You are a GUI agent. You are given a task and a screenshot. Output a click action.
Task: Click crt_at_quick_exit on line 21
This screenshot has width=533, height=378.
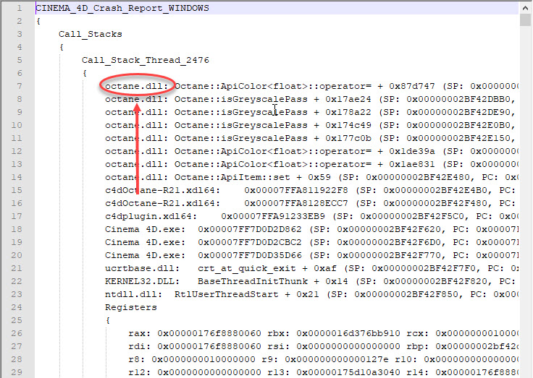pyautogui.click(x=247, y=268)
